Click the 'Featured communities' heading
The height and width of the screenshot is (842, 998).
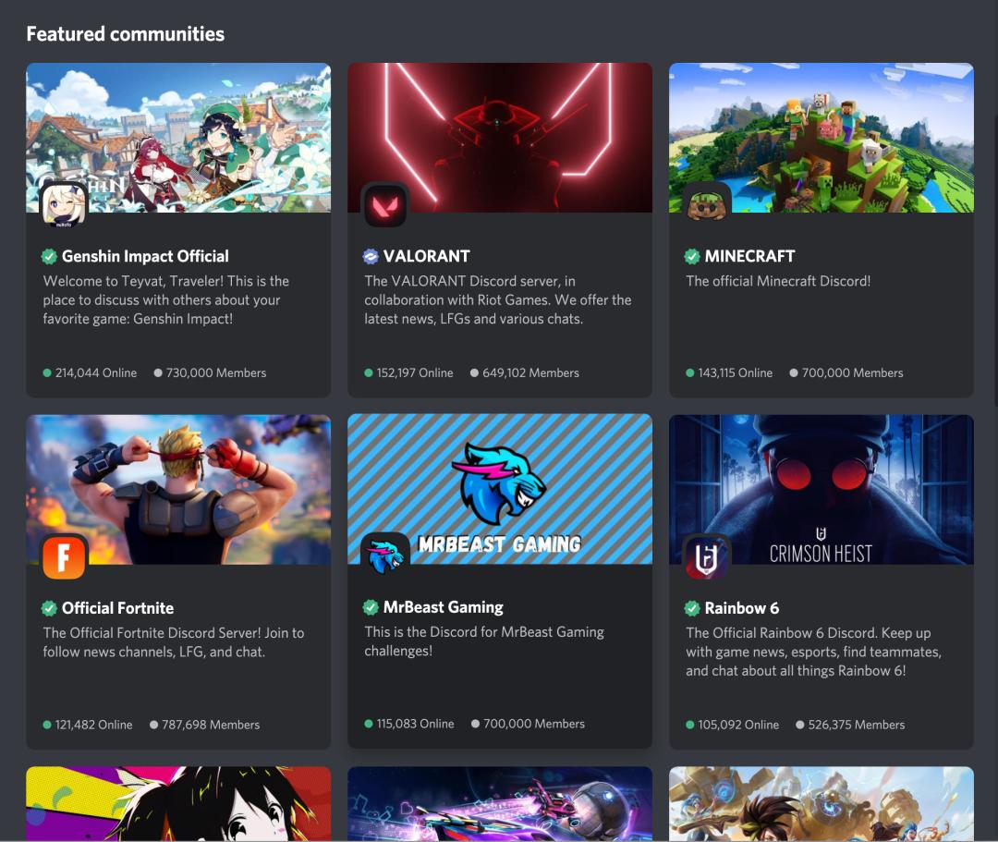(x=126, y=33)
